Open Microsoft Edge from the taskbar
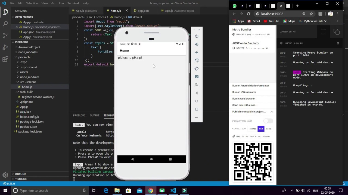This screenshot has width=348, height=195. coord(106,191)
